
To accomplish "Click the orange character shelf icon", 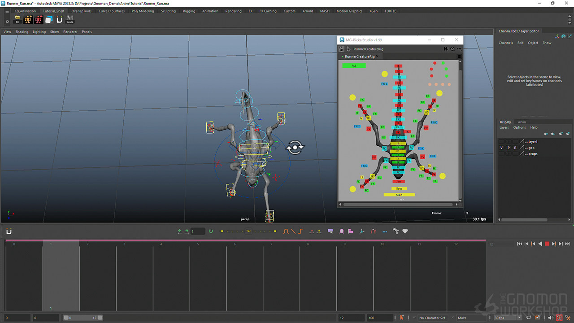I will (x=28, y=20).
